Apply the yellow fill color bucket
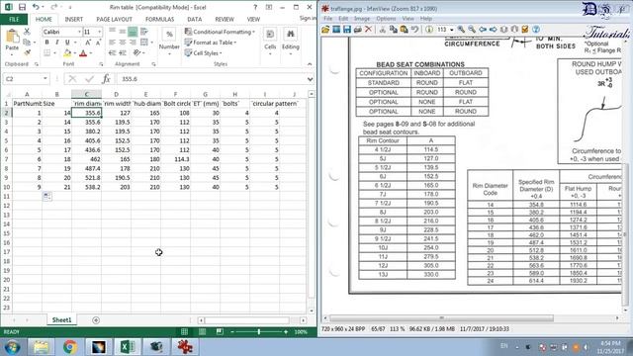This screenshot has height=356, width=633. [67, 52]
